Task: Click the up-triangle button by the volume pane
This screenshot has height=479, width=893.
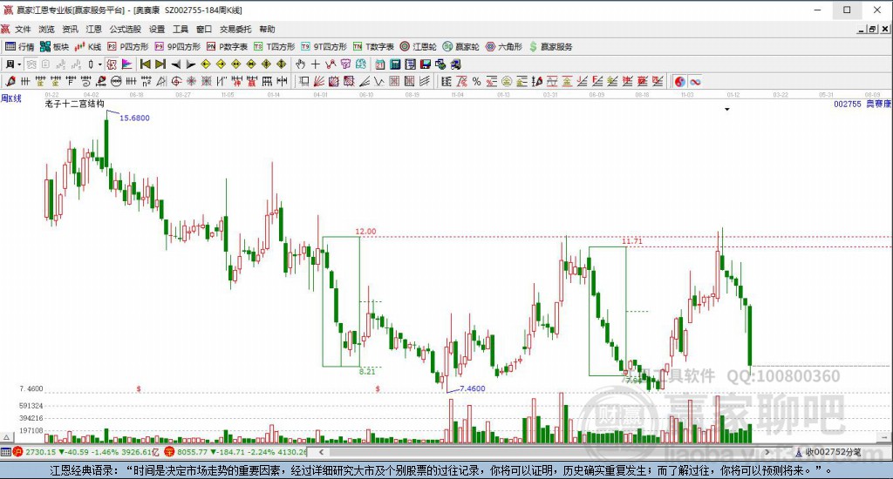Action: (x=6, y=437)
